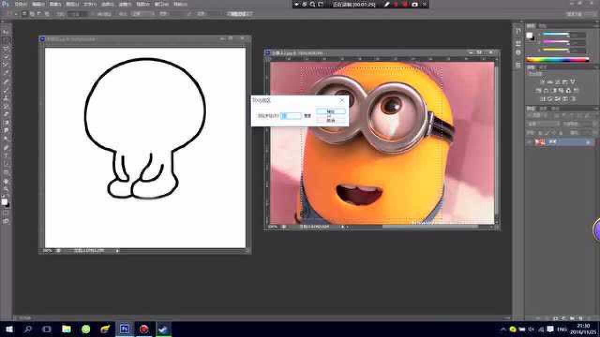Expand status info arrow in minion window

point(343,227)
